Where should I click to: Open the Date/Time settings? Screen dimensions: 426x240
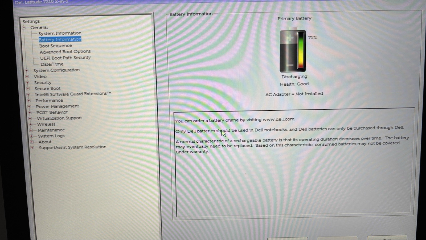pyautogui.click(x=52, y=64)
